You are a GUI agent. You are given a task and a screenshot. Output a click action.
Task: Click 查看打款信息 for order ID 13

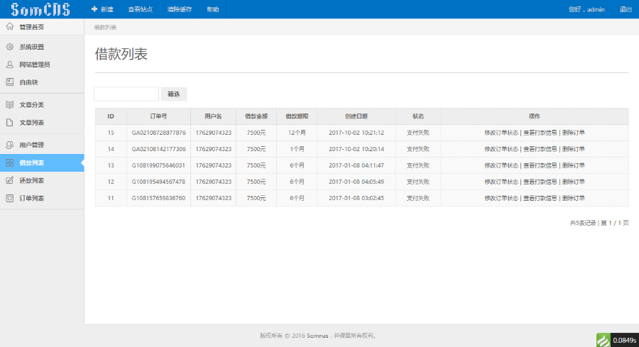tap(540, 165)
